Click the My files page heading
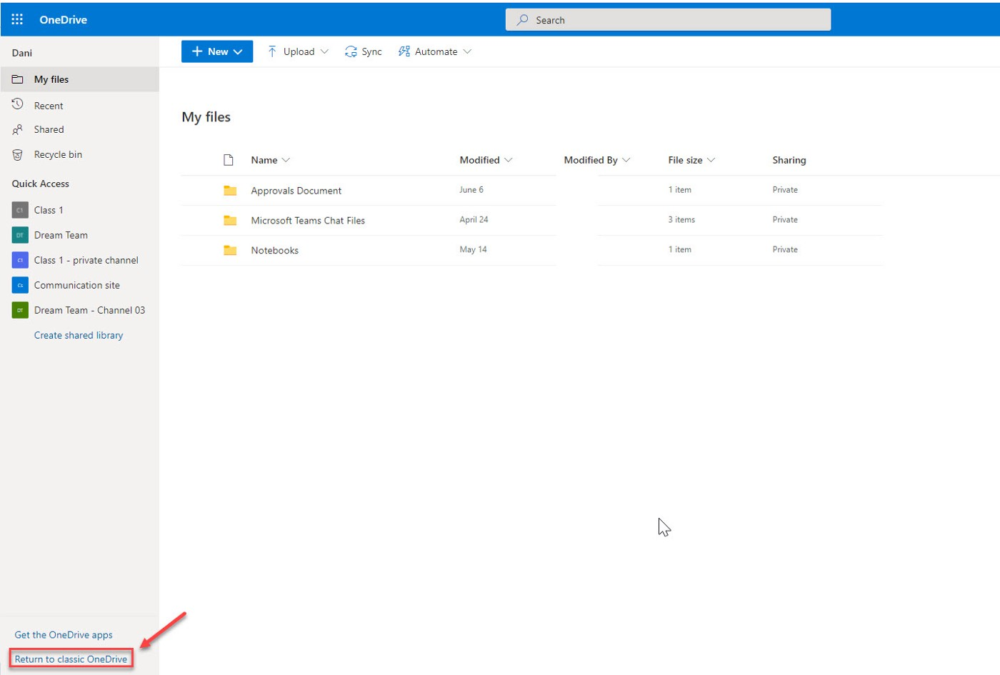Image resolution: width=1000 pixels, height=675 pixels. click(206, 117)
